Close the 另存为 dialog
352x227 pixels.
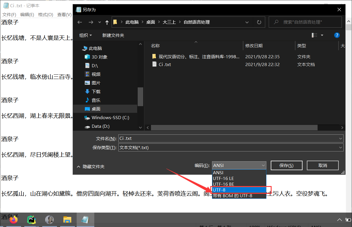[339, 10]
